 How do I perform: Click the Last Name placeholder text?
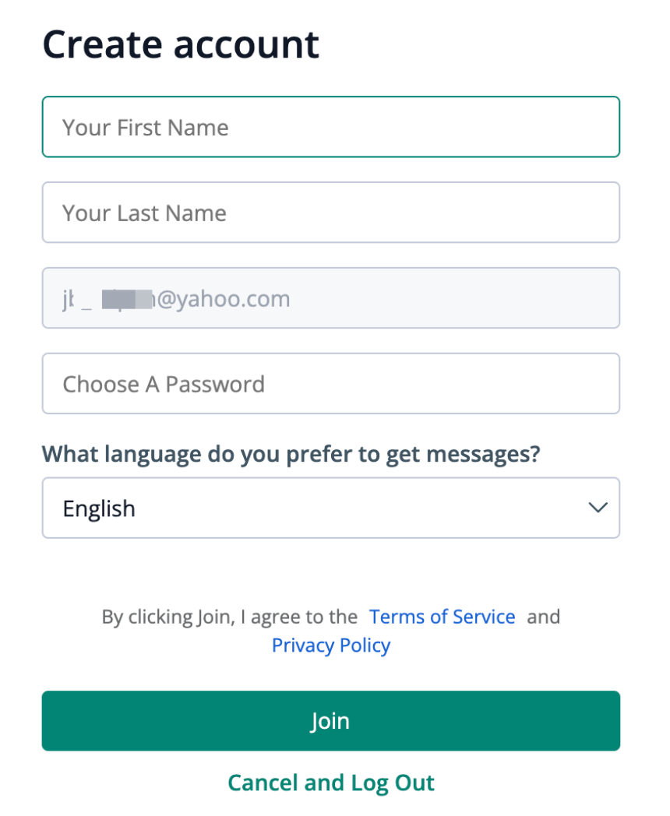(x=144, y=213)
